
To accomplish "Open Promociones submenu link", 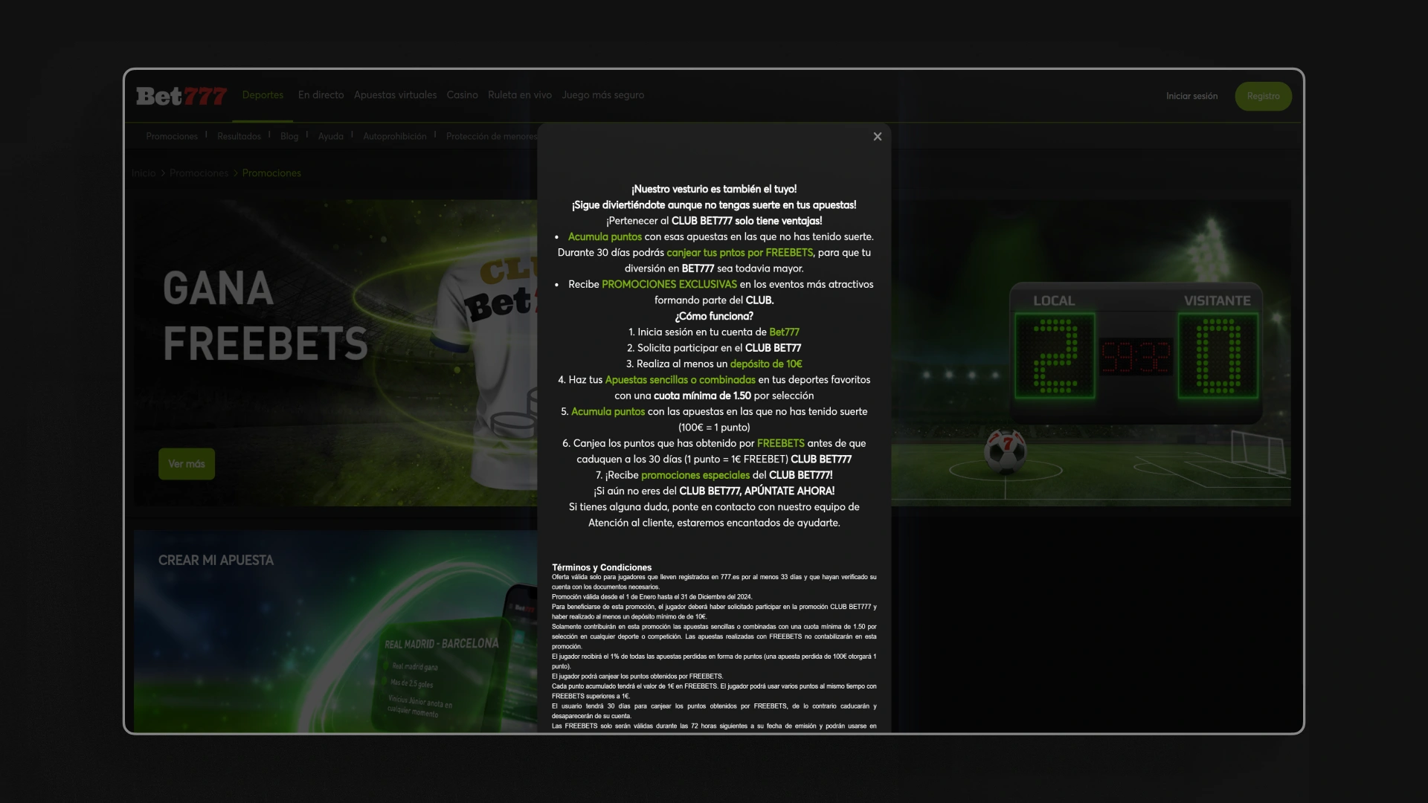I will point(172,136).
